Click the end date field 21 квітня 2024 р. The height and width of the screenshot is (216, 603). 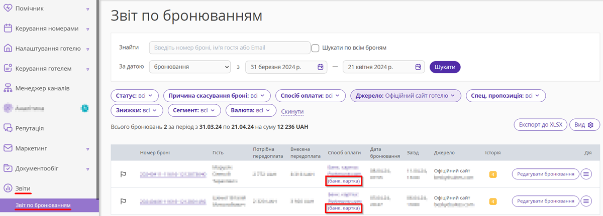(384, 67)
